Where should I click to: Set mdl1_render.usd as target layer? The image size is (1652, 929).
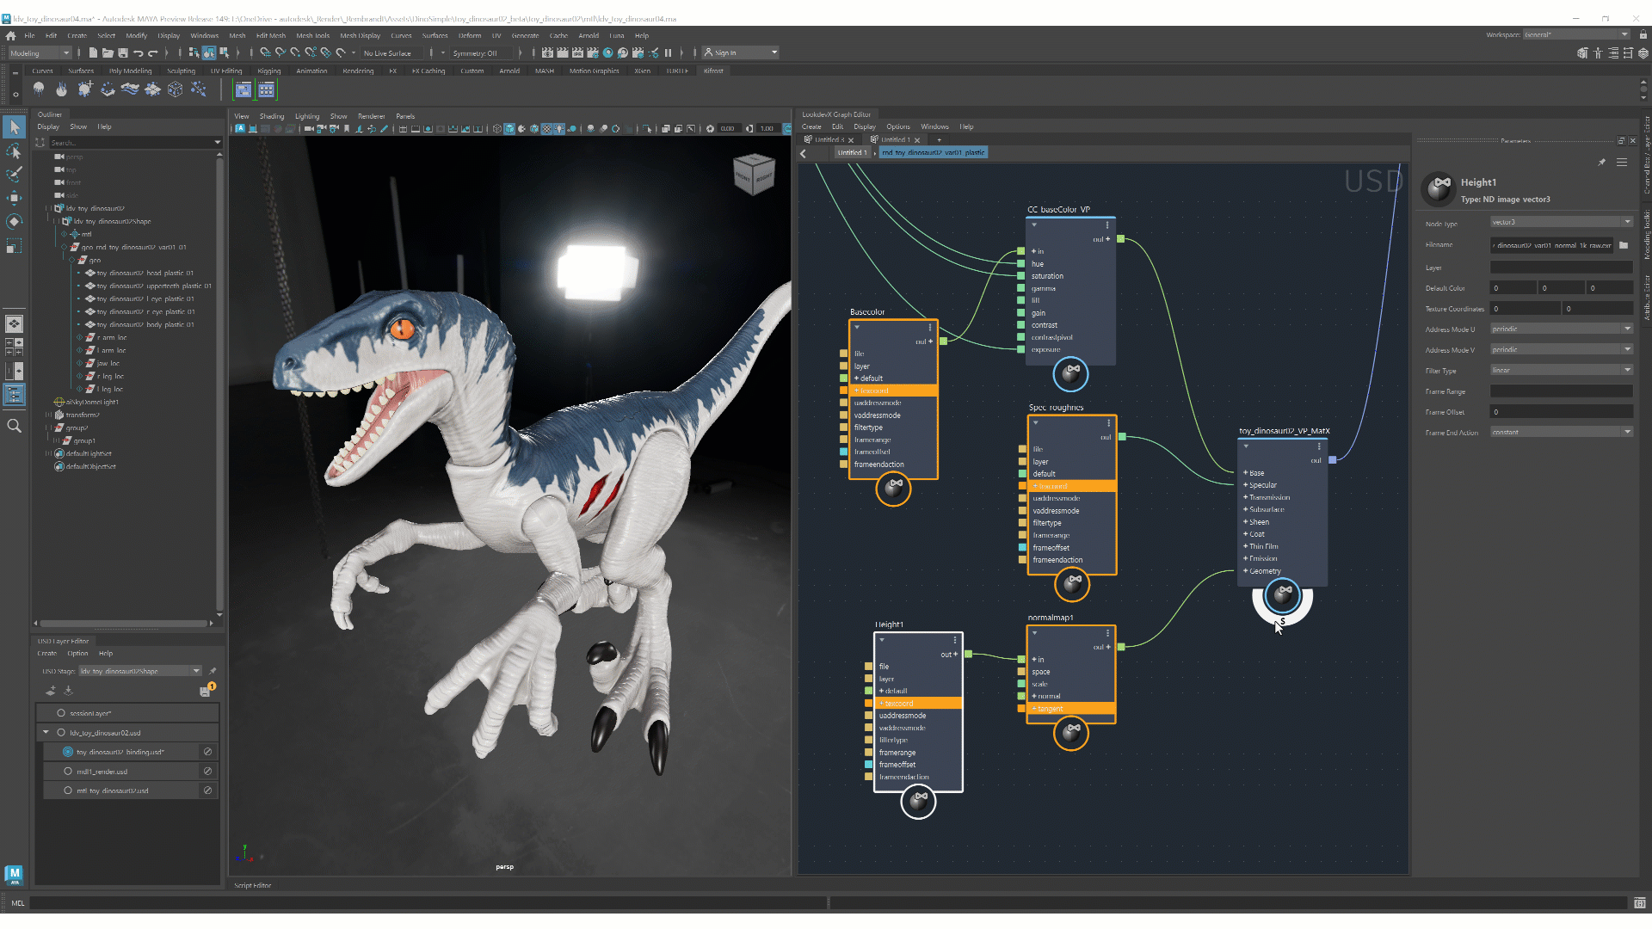(68, 772)
